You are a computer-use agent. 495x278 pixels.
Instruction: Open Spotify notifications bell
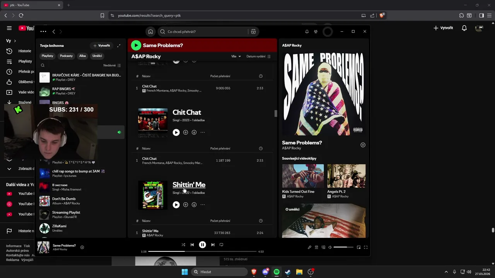307,32
